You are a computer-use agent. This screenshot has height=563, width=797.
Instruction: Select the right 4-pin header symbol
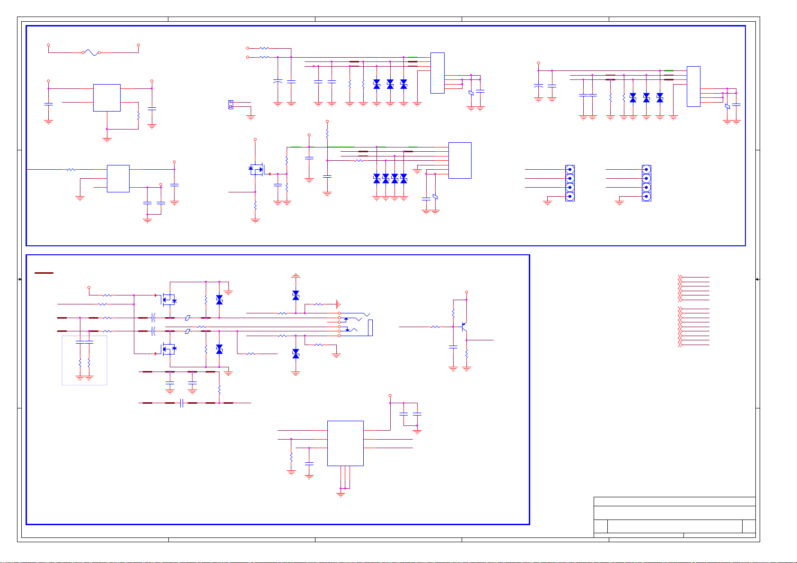pyautogui.click(x=647, y=183)
